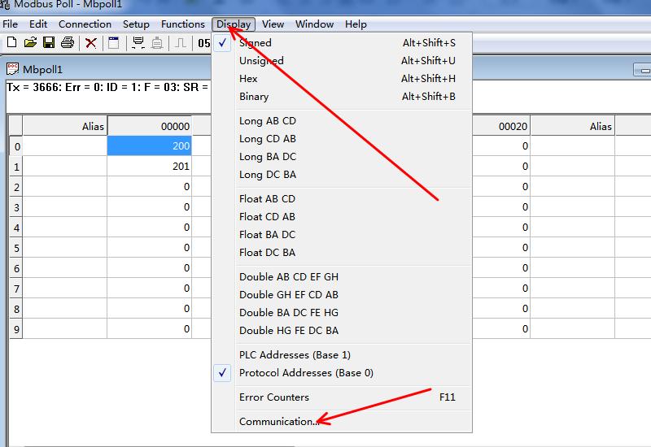Toggle the Signed display option

point(256,43)
